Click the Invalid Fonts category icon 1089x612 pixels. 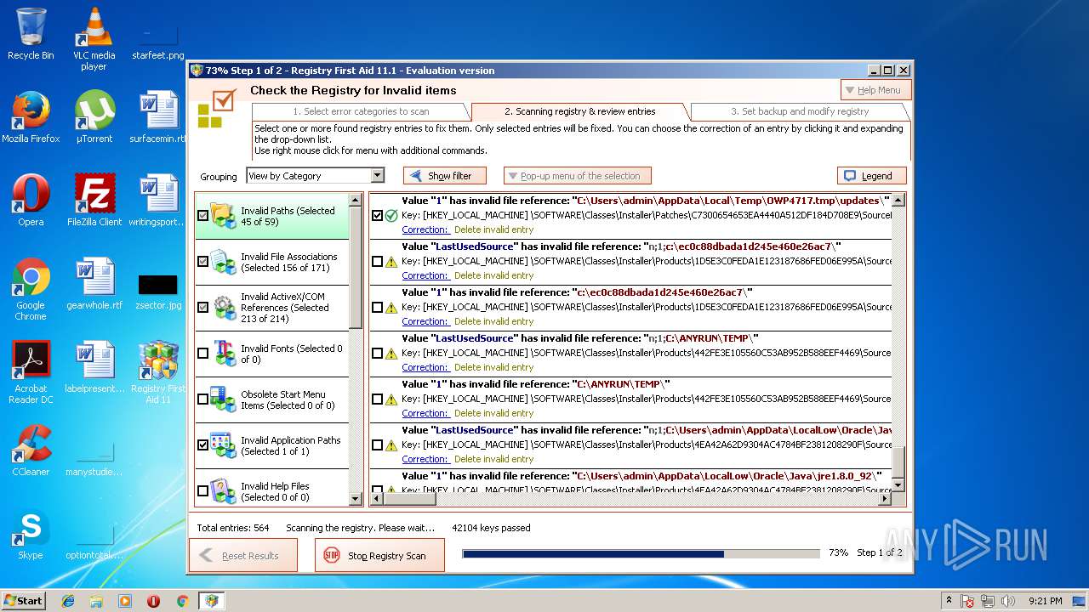click(224, 354)
